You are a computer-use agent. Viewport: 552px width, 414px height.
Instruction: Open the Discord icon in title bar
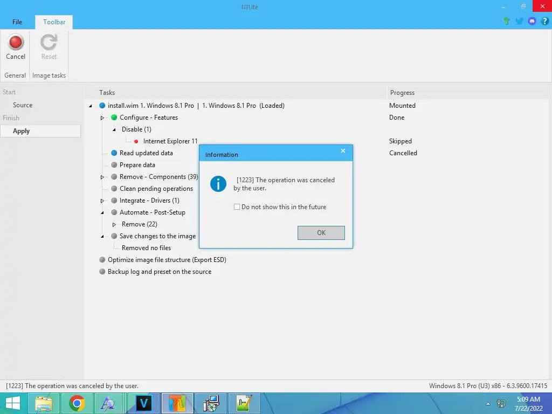click(532, 21)
